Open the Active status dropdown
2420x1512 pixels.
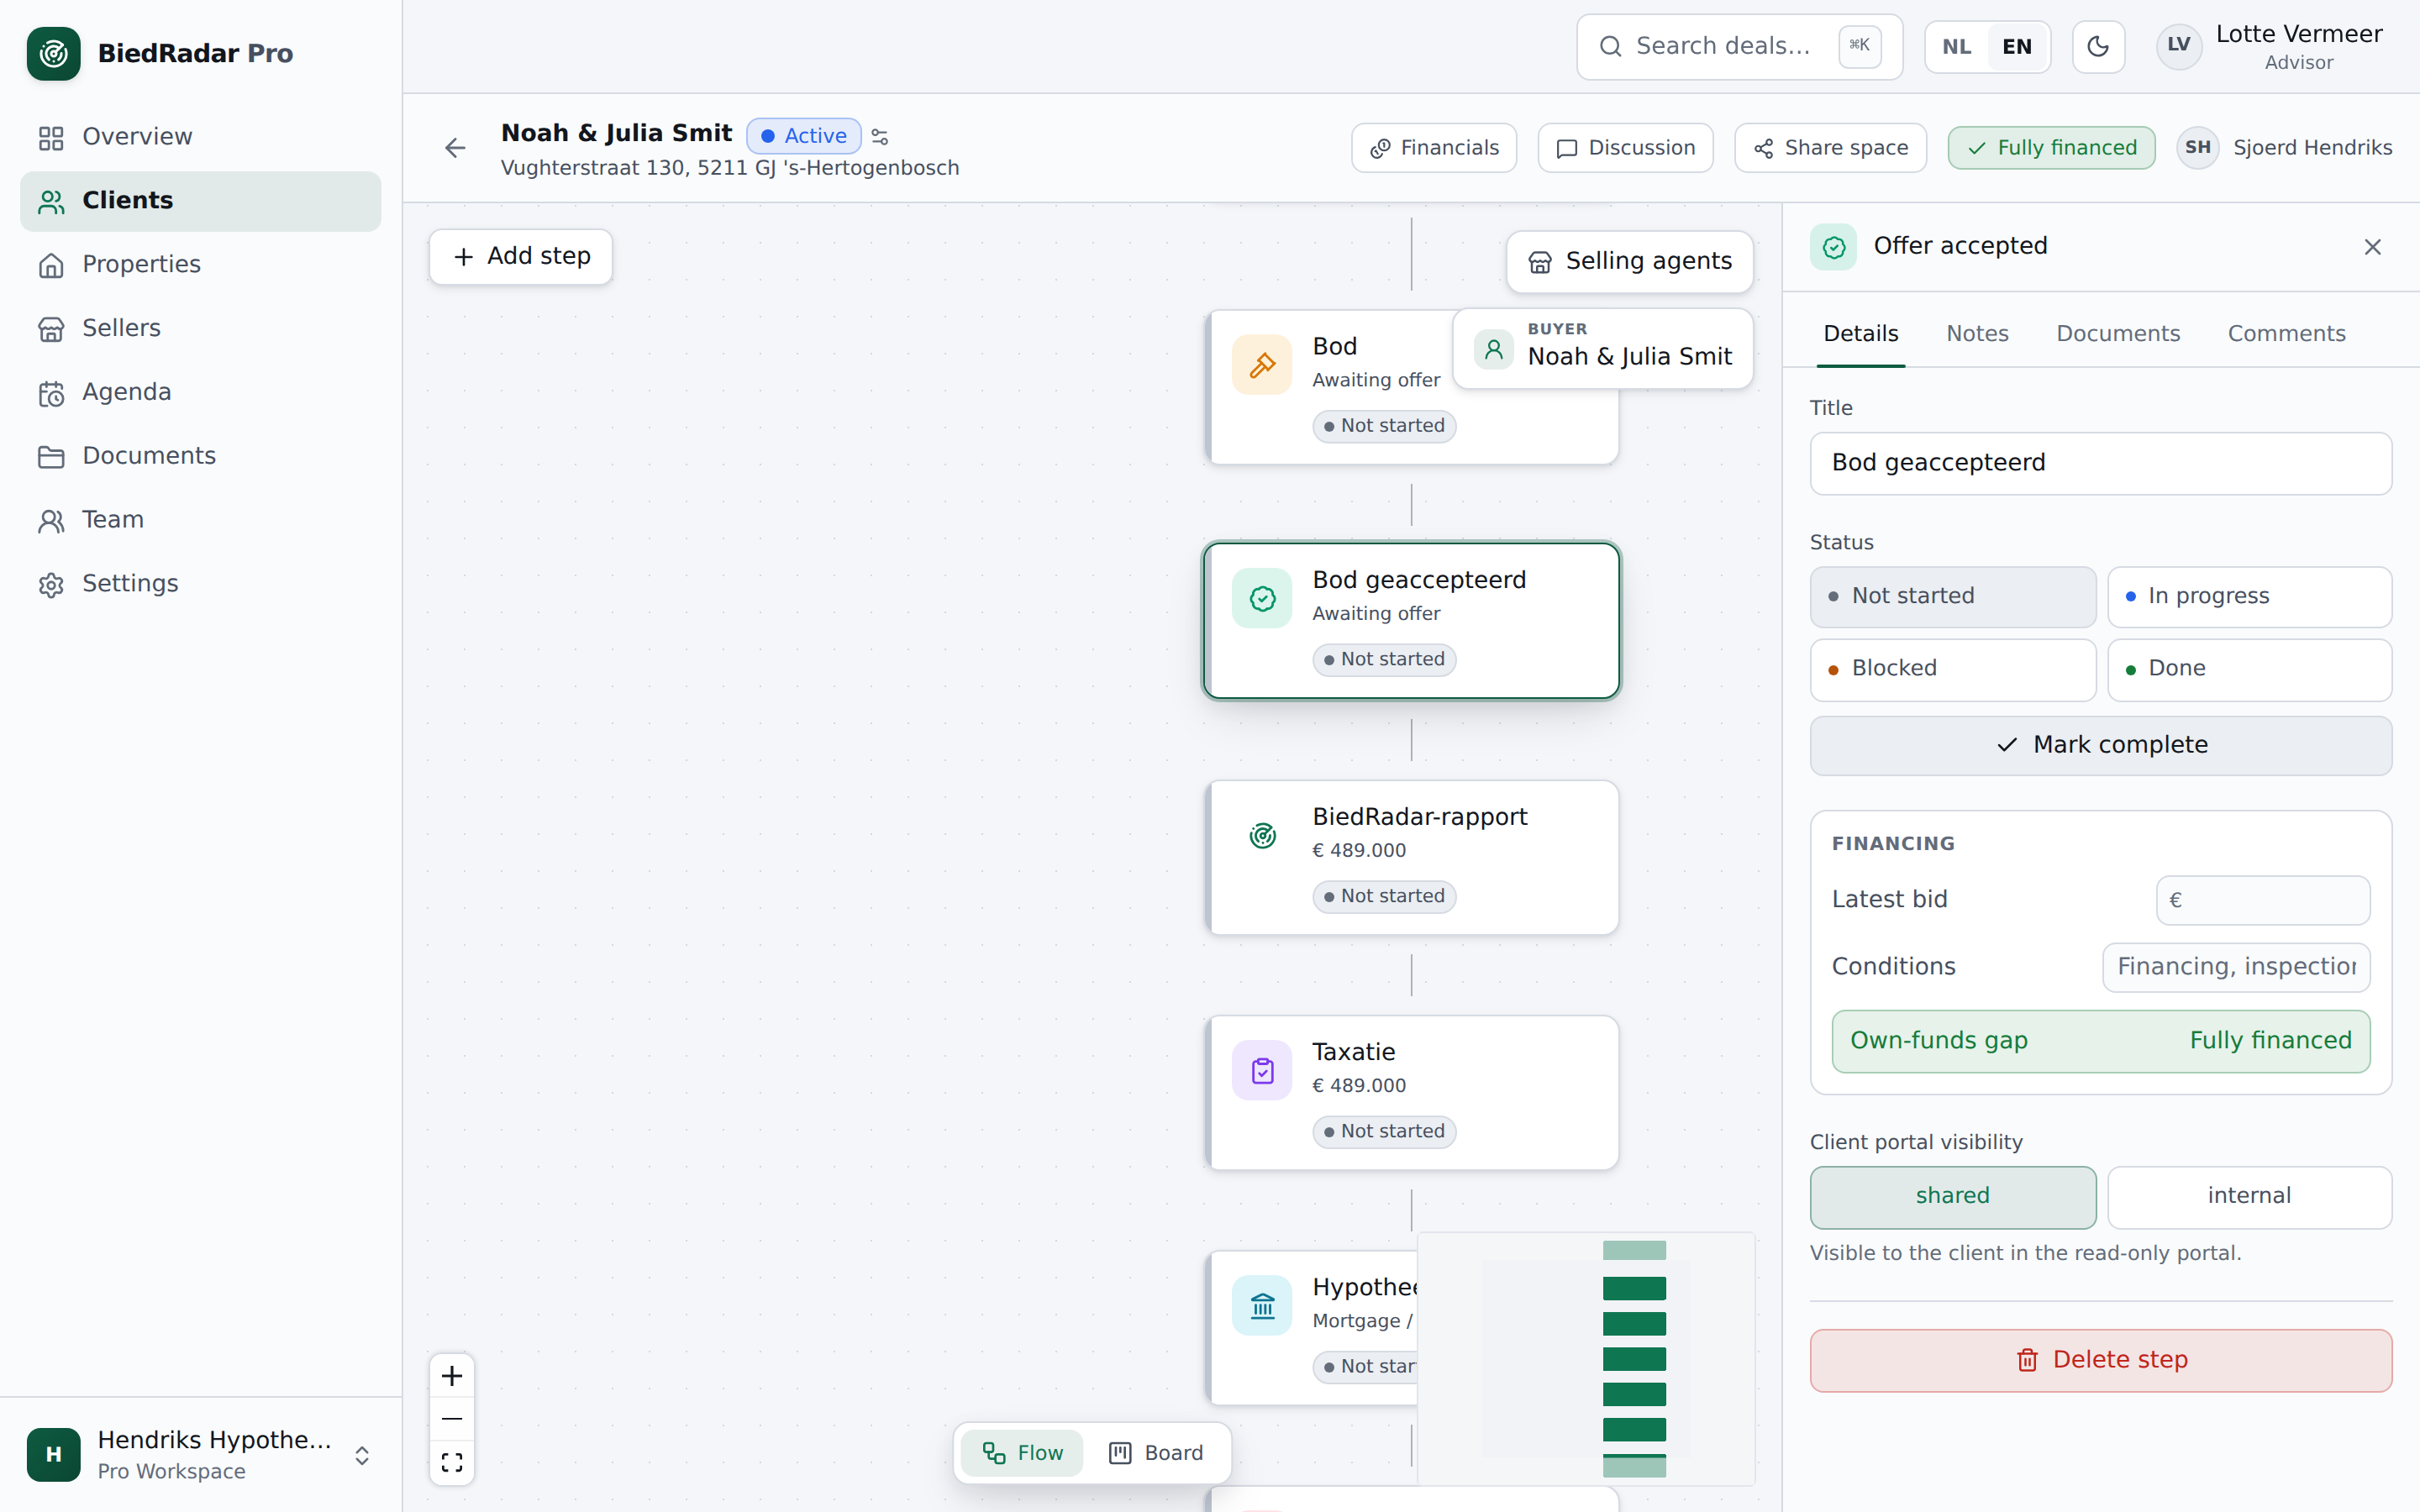tap(803, 136)
